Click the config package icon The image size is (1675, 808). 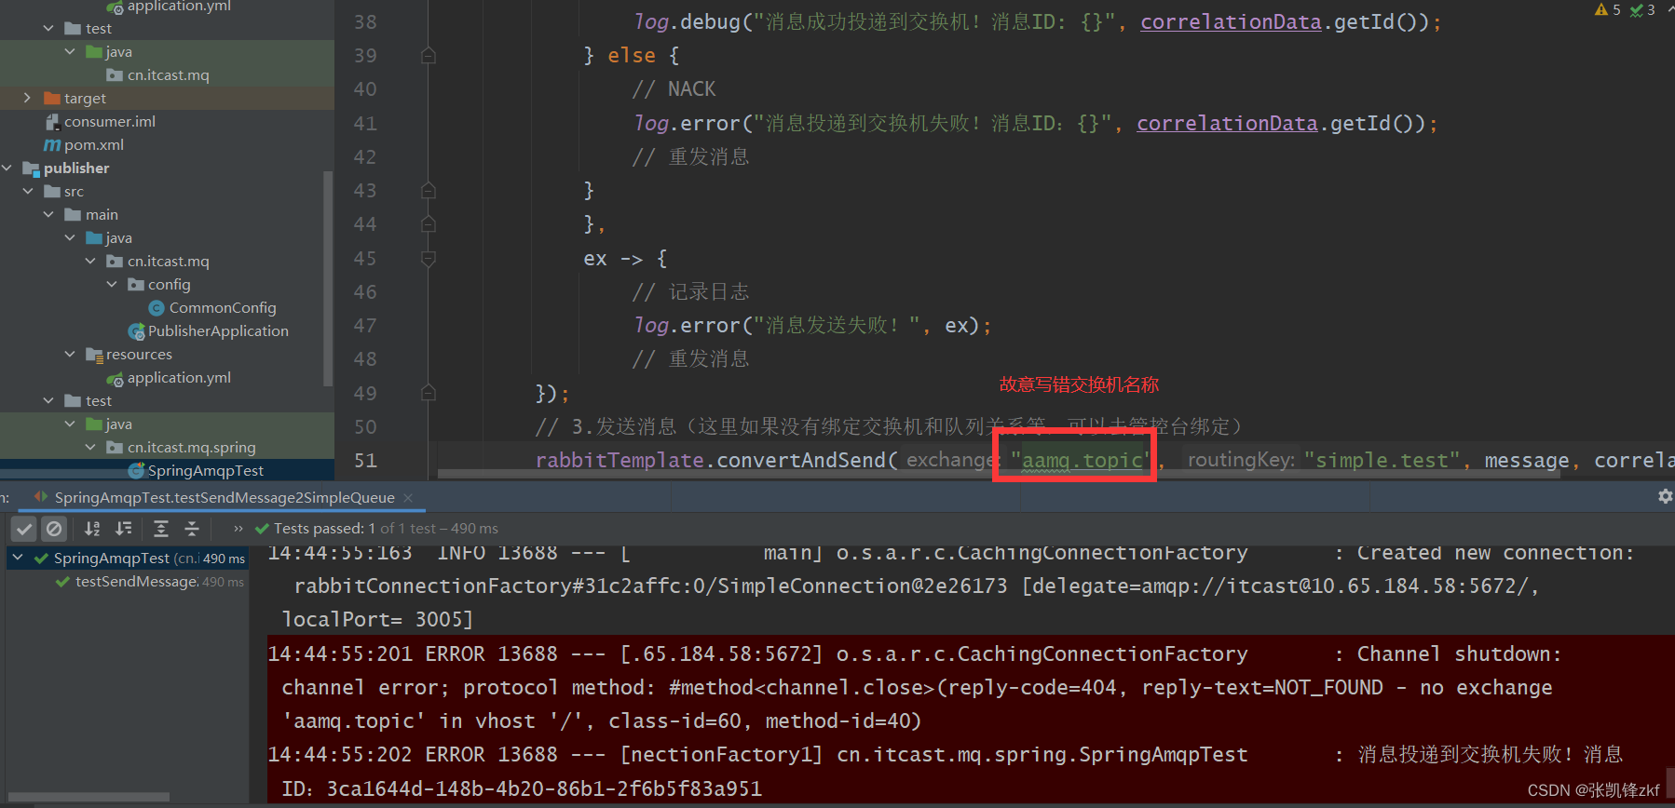(136, 285)
